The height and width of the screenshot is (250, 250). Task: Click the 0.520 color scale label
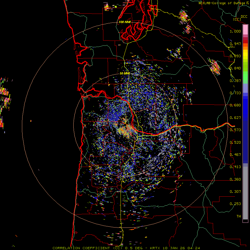coord(235,142)
